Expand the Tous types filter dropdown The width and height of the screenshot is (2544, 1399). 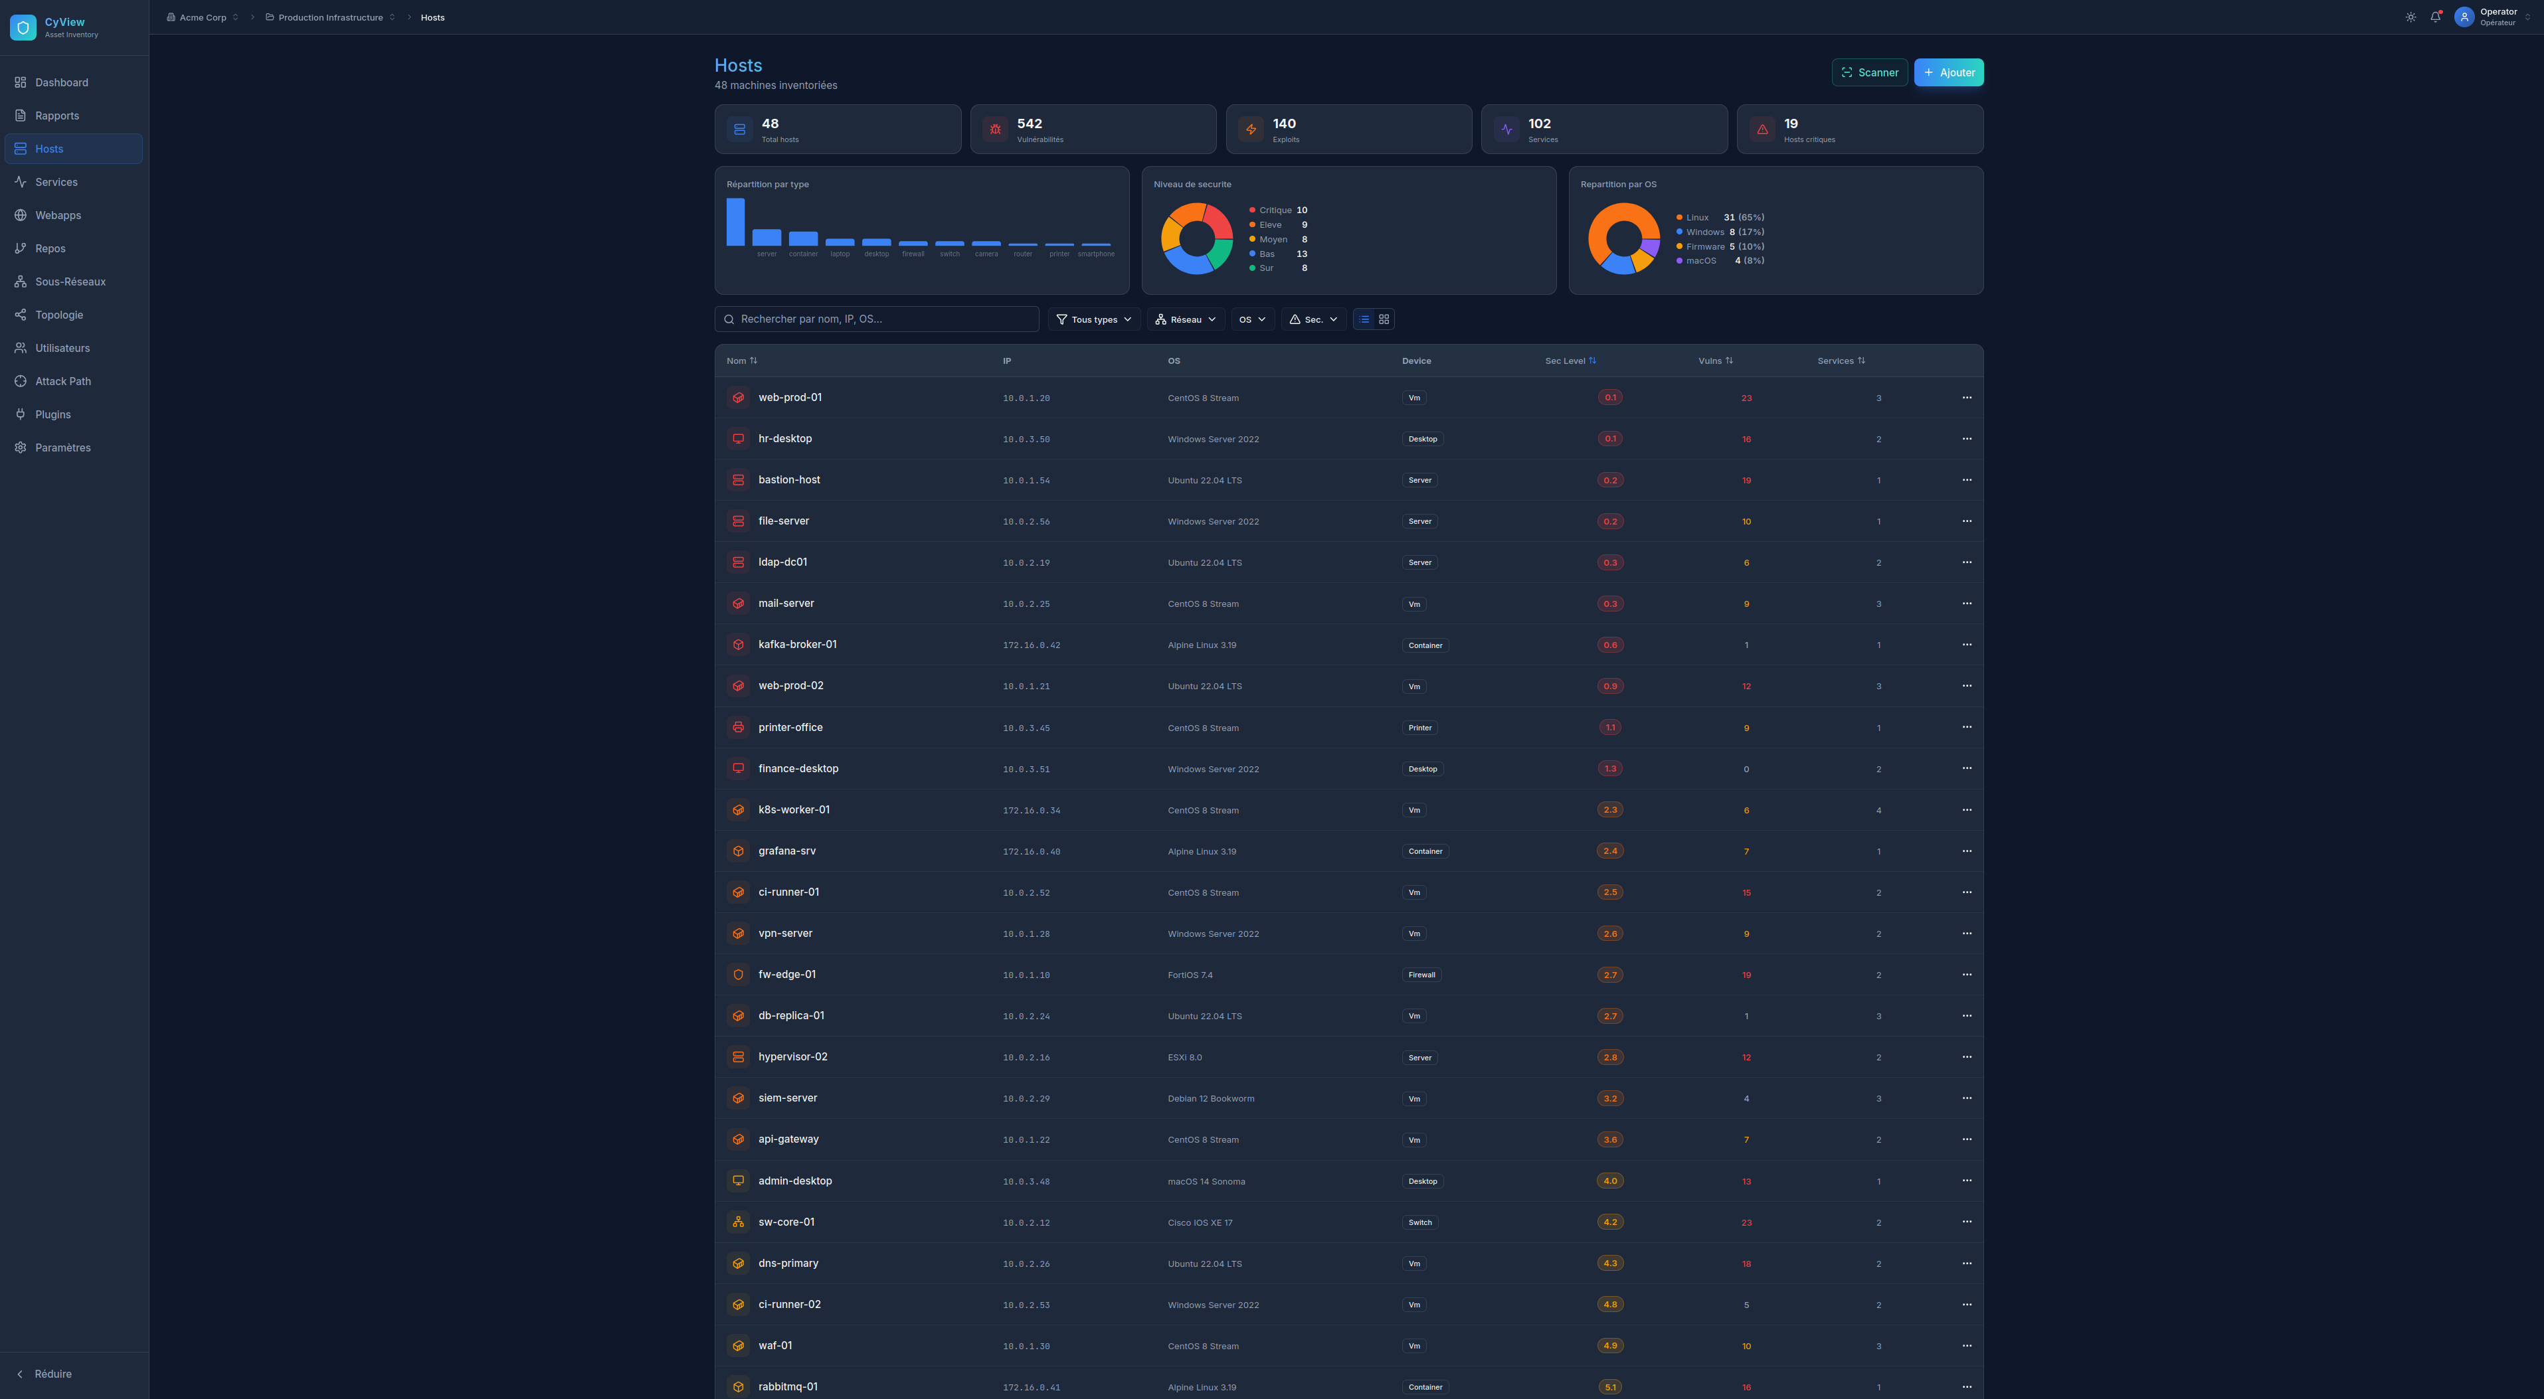1093,319
